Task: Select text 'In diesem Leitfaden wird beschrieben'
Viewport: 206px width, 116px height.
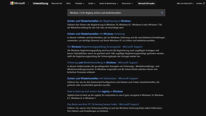Action: [x=116, y=39]
